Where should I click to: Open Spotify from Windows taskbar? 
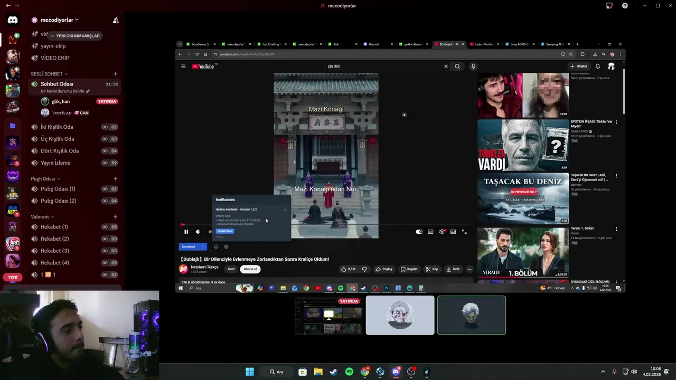point(349,372)
